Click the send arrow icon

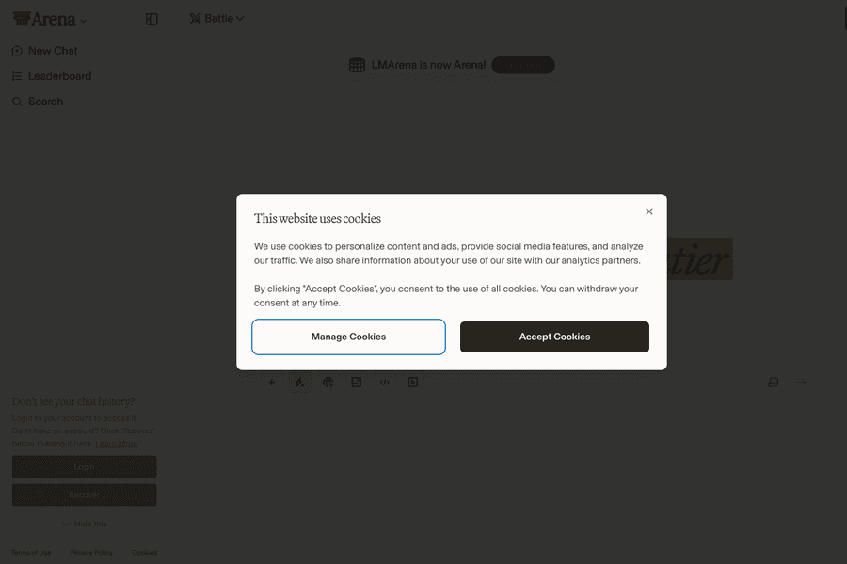[x=802, y=383]
